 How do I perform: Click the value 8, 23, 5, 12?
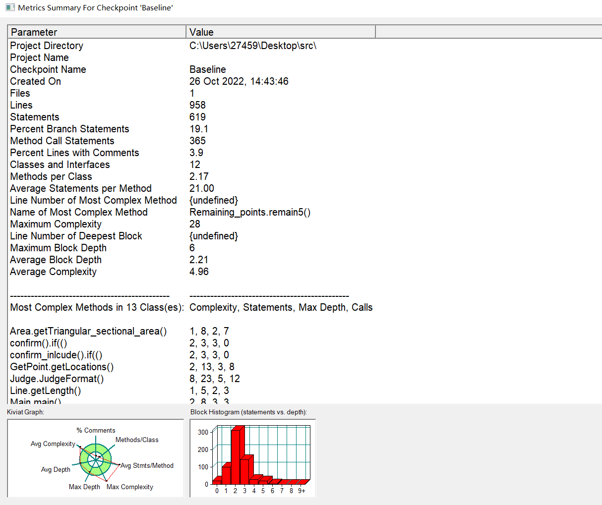215,379
